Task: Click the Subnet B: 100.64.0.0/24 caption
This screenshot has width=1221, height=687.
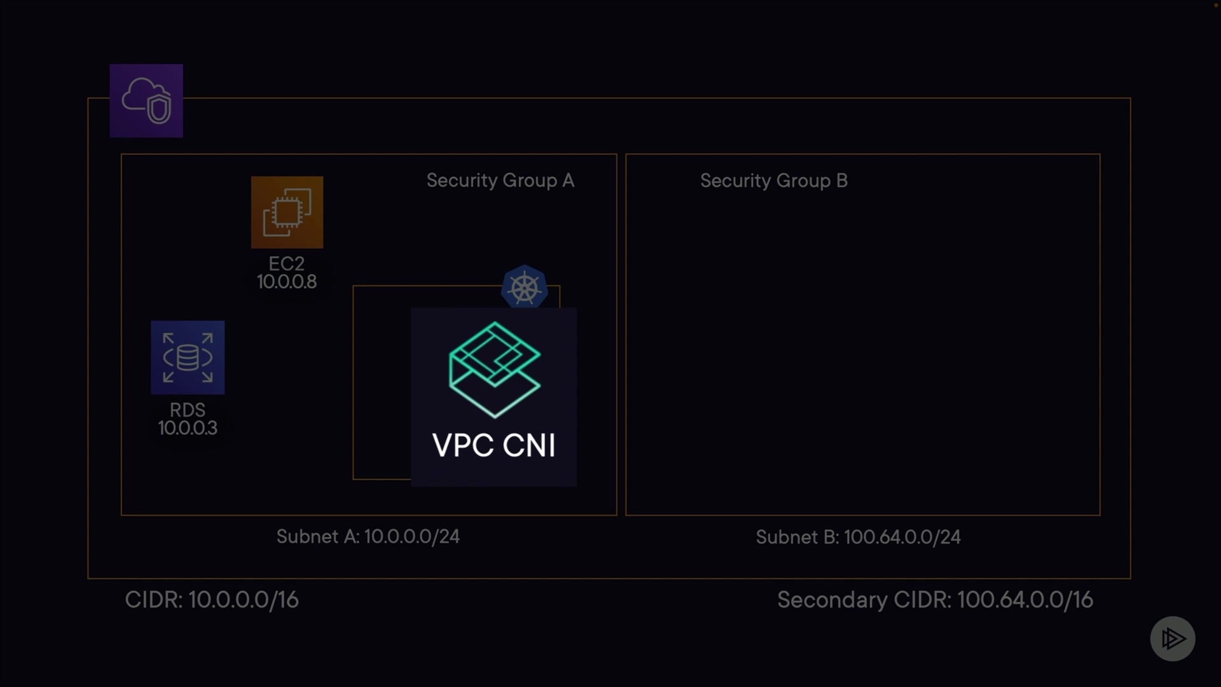Action: pos(858,538)
